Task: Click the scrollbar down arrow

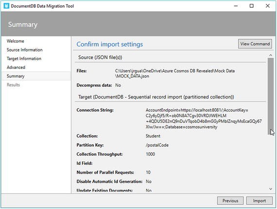Action: click(271, 189)
